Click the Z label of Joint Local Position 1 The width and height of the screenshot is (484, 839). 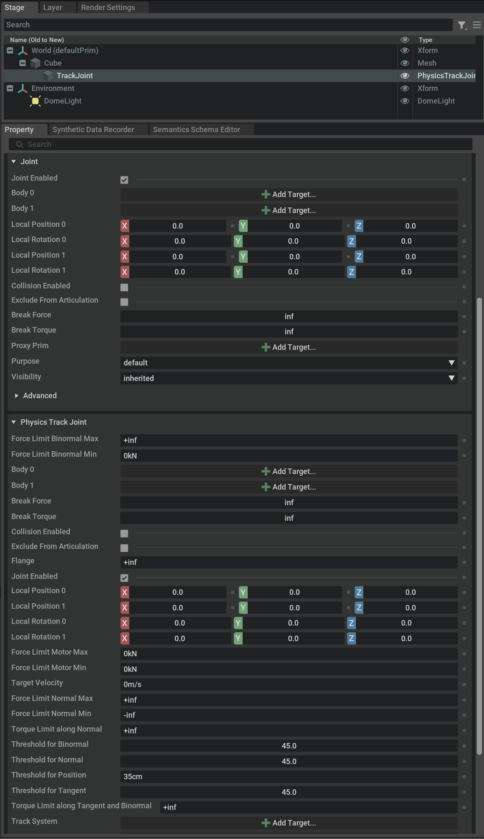[359, 257]
